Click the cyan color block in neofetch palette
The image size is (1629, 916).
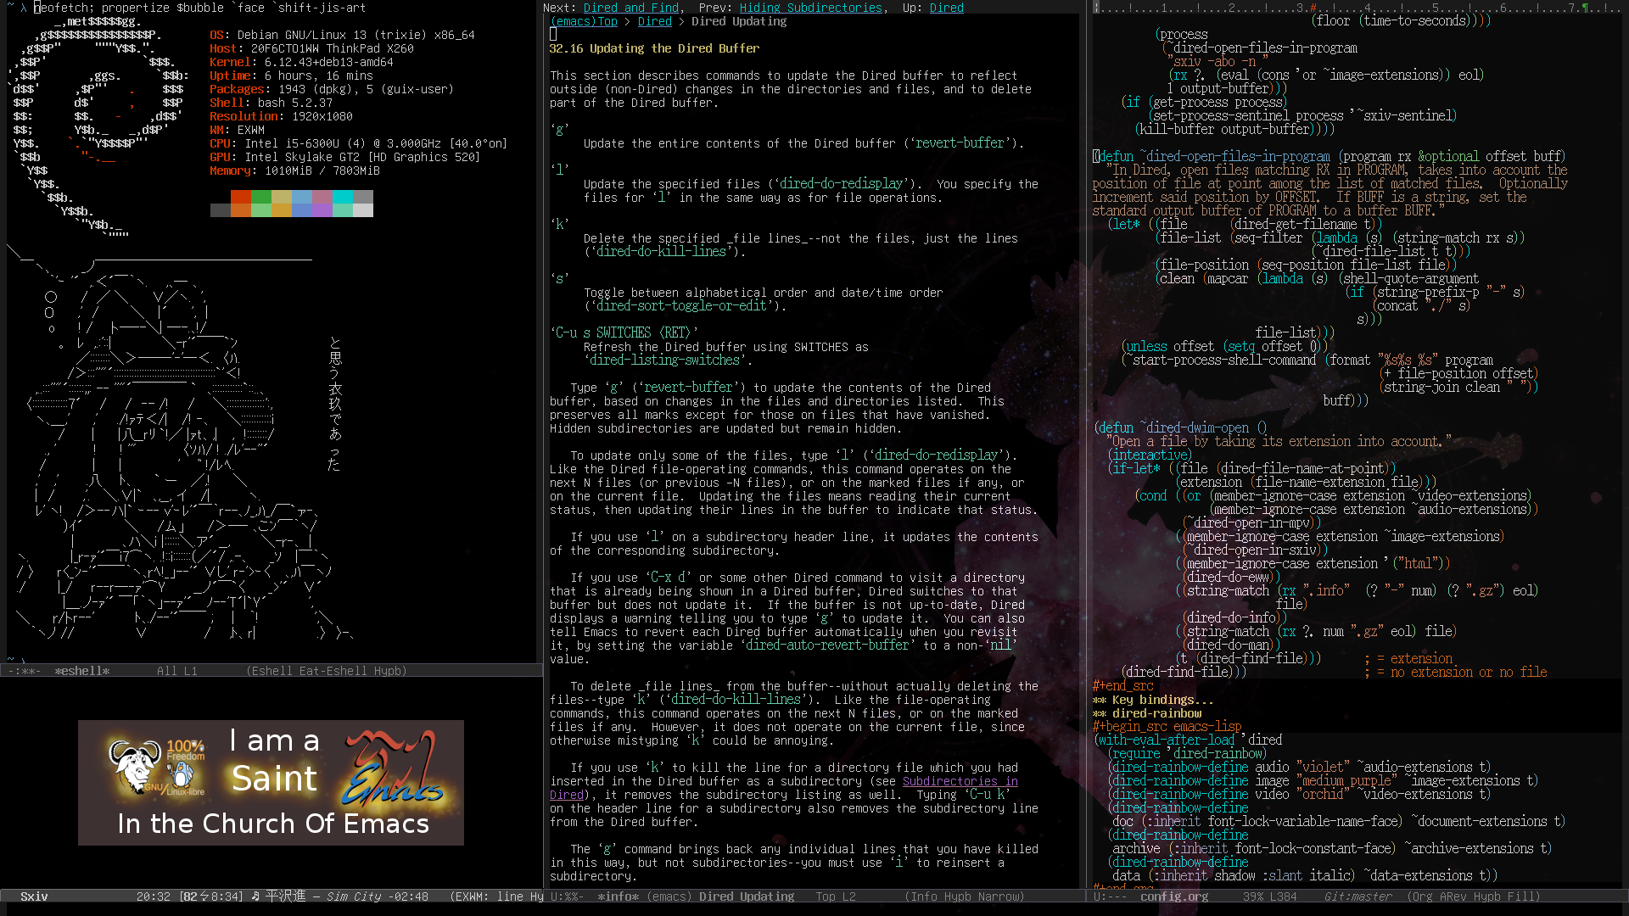pyautogui.click(x=342, y=197)
